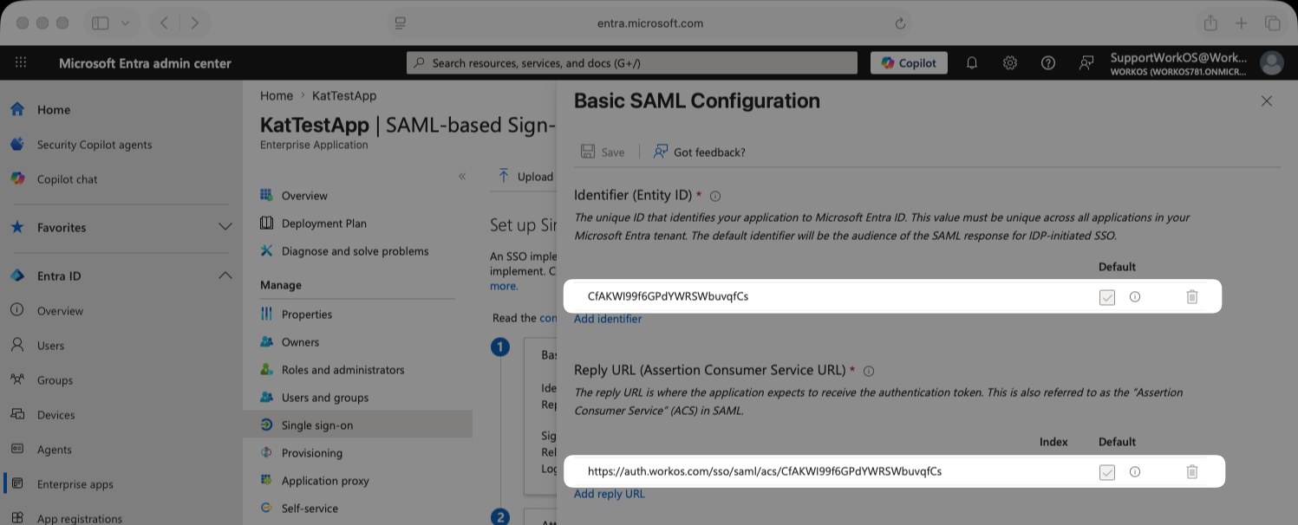Image resolution: width=1298 pixels, height=525 pixels.
Task: Collapse the Favorites section chevron
Action: point(225,227)
